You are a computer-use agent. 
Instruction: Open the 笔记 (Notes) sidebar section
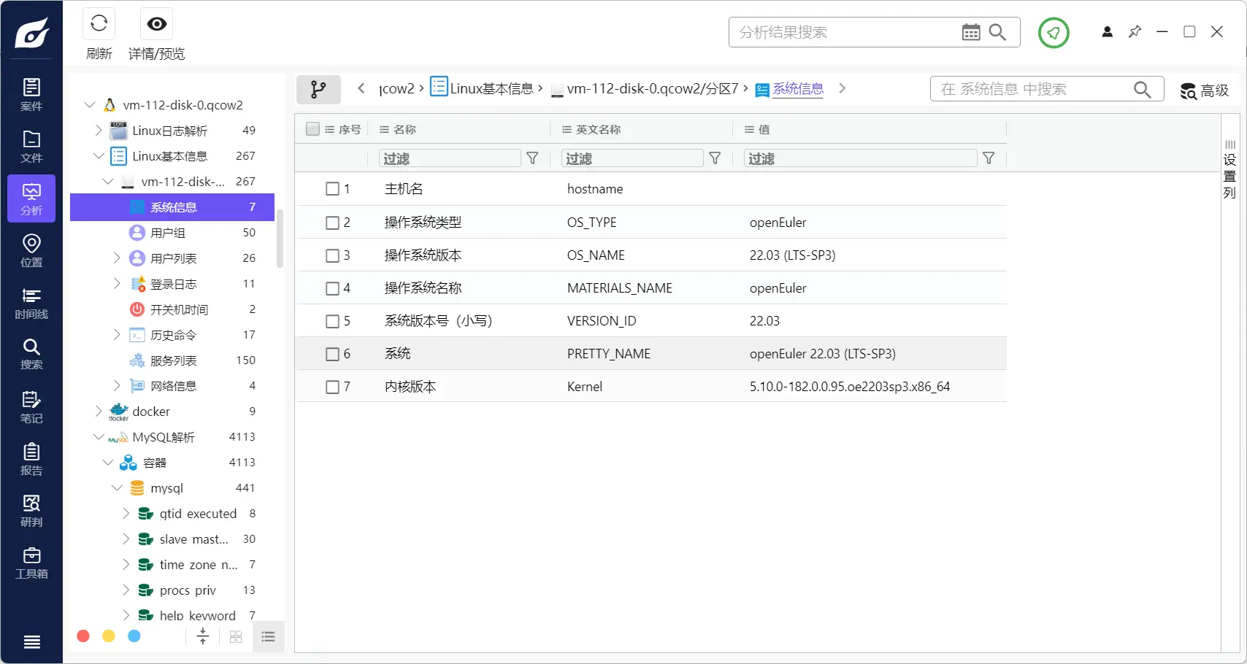pos(31,407)
